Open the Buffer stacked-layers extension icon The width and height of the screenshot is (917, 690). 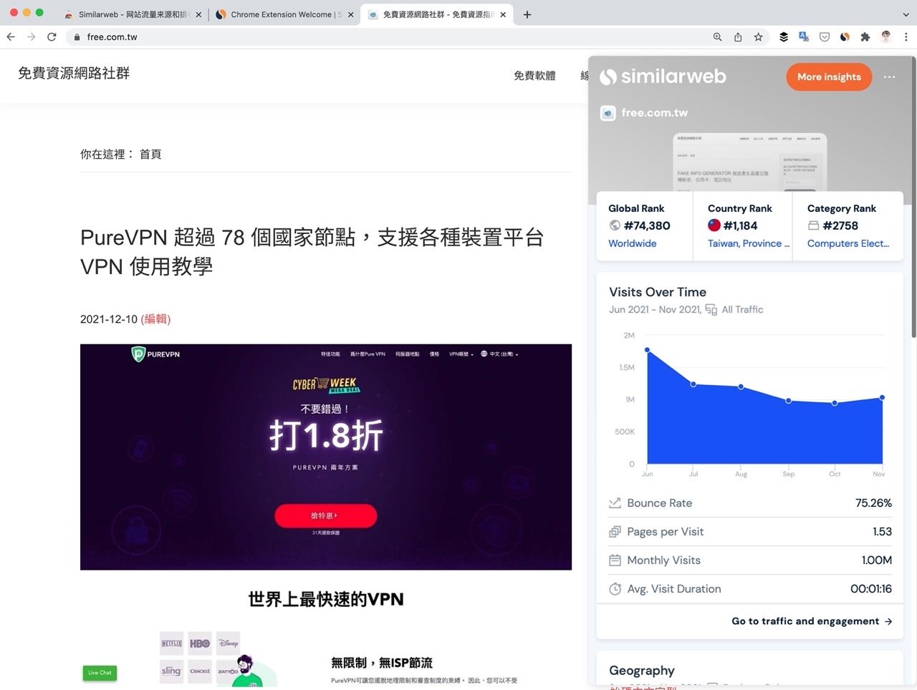click(x=784, y=37)
